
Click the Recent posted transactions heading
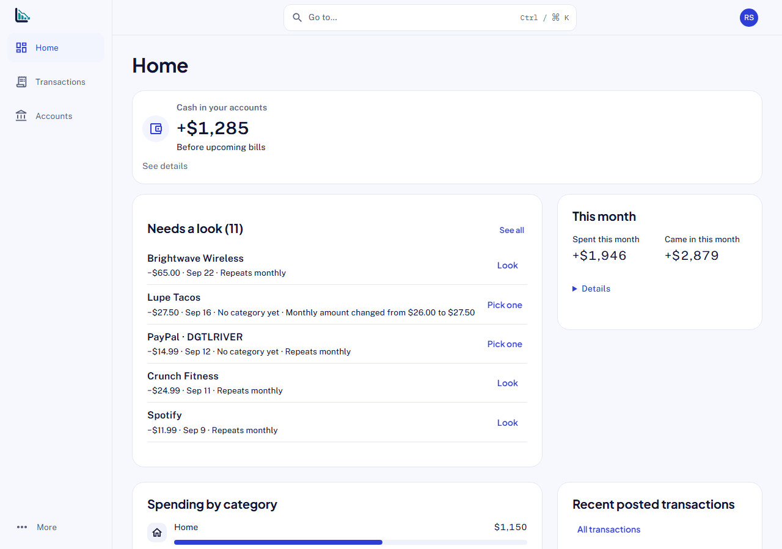pos(654,504)
